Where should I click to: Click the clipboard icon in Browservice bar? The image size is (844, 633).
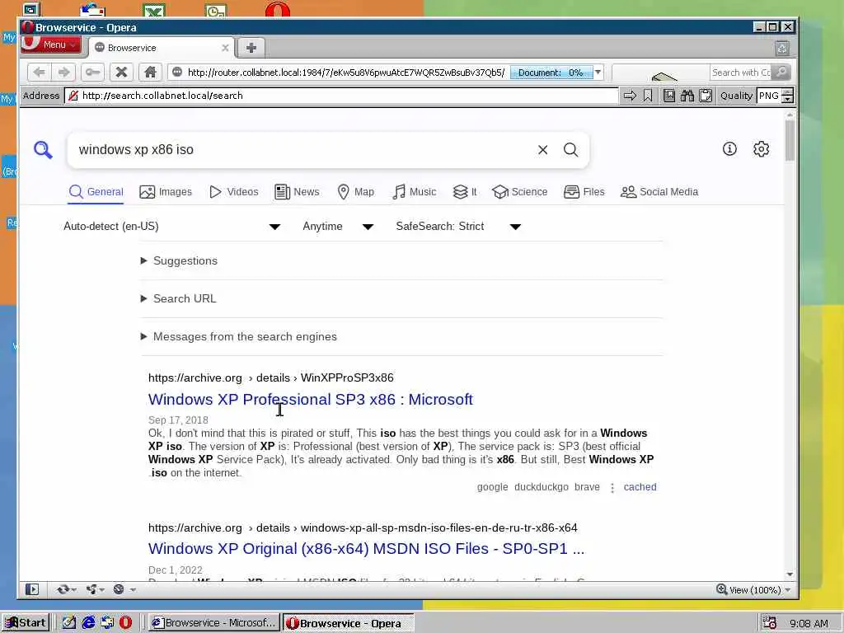click(x=706, y=96)
